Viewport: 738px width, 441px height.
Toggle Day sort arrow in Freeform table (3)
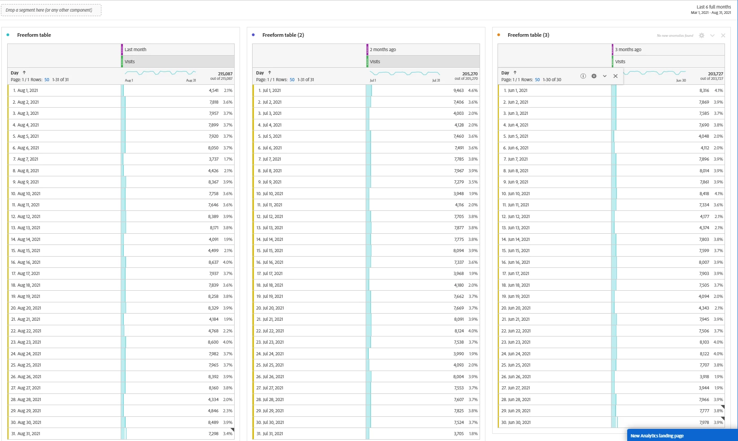click(x=515, y=73)
